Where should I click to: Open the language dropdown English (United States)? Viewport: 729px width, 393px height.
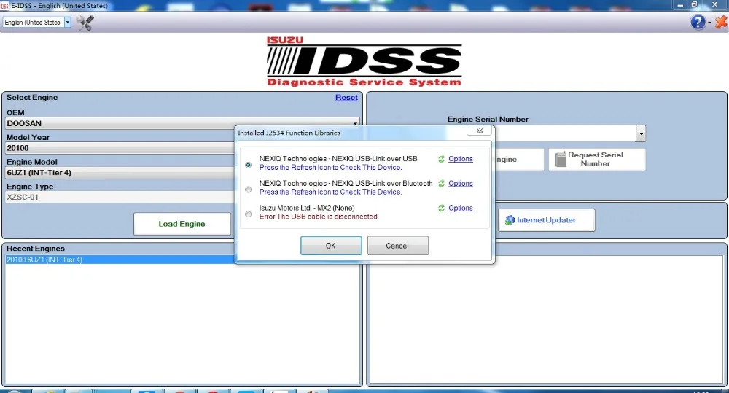37,23
